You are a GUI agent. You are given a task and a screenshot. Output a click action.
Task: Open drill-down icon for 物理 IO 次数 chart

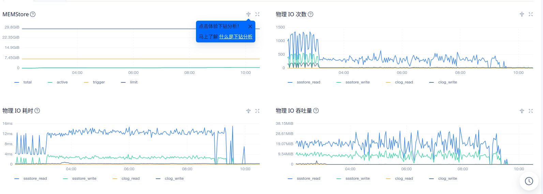point(522,14)
